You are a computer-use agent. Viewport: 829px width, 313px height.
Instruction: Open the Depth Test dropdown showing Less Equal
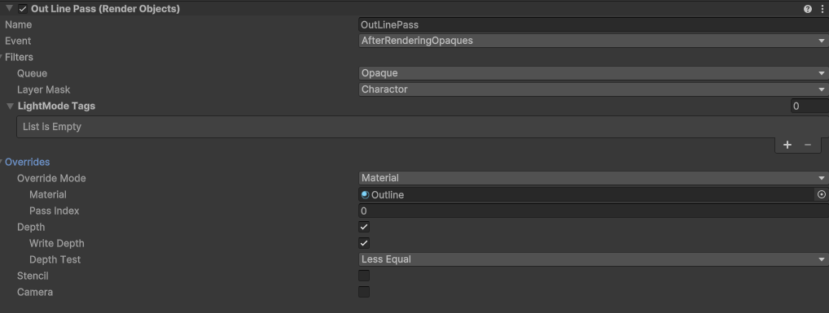[593, 259]
